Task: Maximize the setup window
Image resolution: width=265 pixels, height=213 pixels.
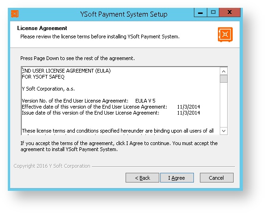Action: click(213, 12)
